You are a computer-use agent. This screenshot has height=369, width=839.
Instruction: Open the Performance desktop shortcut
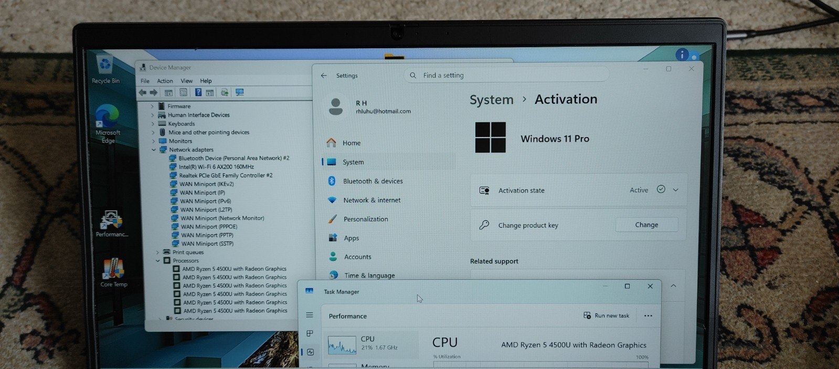(112, 223)
